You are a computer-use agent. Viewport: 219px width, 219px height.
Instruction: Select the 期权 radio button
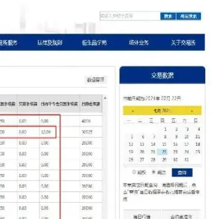[134, 172]
